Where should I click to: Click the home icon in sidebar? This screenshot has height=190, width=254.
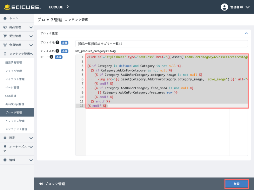pyautogui.click(x=5, y=18)
